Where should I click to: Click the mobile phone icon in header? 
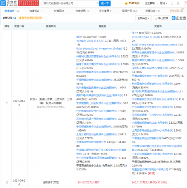pyautogui.click(x=172, y=3)
